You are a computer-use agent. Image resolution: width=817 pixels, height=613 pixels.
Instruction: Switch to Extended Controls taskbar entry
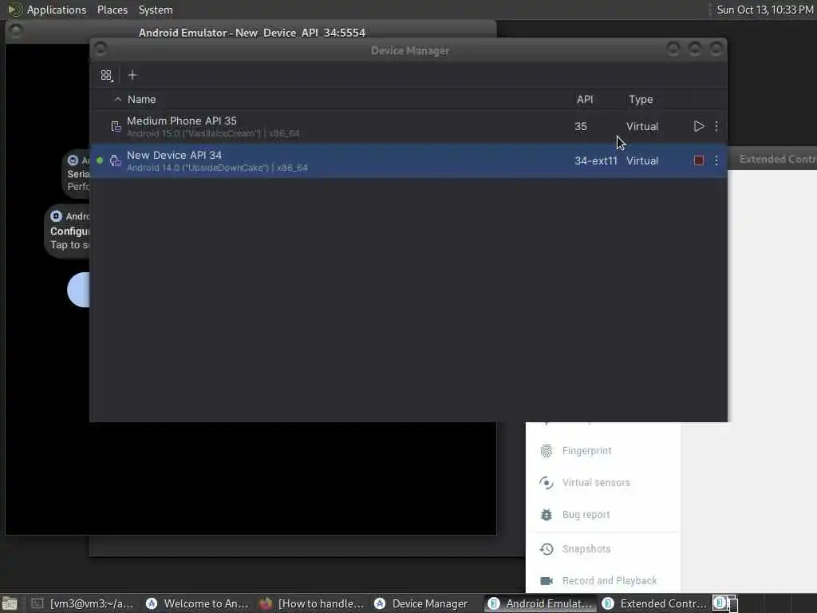[654, 603]
